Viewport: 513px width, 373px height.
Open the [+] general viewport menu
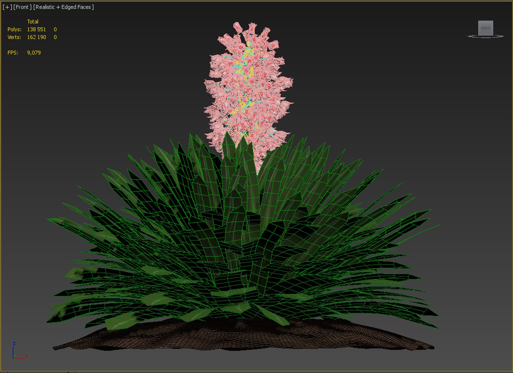[7, 7]
